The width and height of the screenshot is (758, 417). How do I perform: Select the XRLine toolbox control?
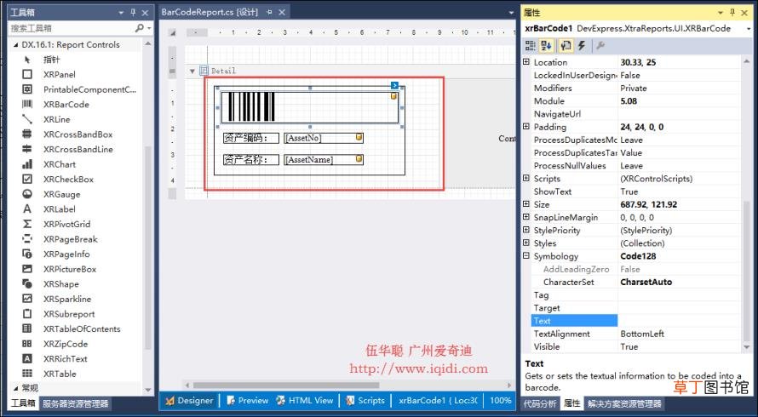(x=56, y=119)
